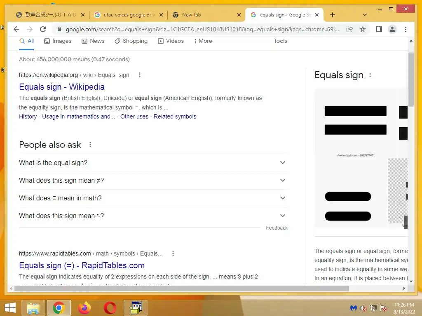Open search Tools
This screenshot has width=422, height=316.
point(280,41)
